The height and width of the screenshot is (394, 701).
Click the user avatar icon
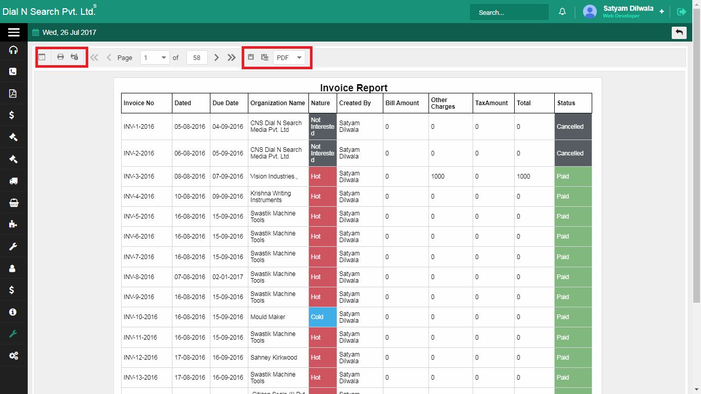tap(590, 12)
